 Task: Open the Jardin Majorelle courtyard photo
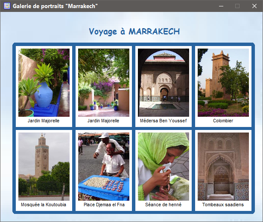point(104,83)
